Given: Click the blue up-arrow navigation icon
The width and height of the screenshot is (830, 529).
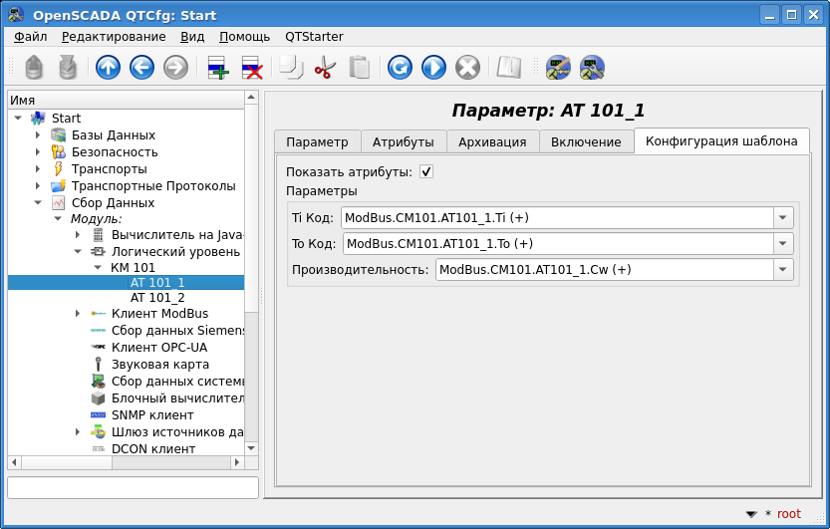Looking at the screenshot, I should (x=108, y=68).
